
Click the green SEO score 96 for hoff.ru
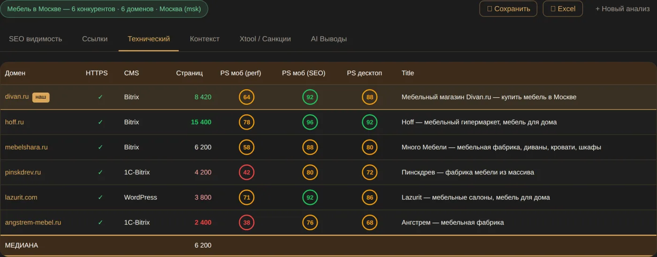point(310,122)
